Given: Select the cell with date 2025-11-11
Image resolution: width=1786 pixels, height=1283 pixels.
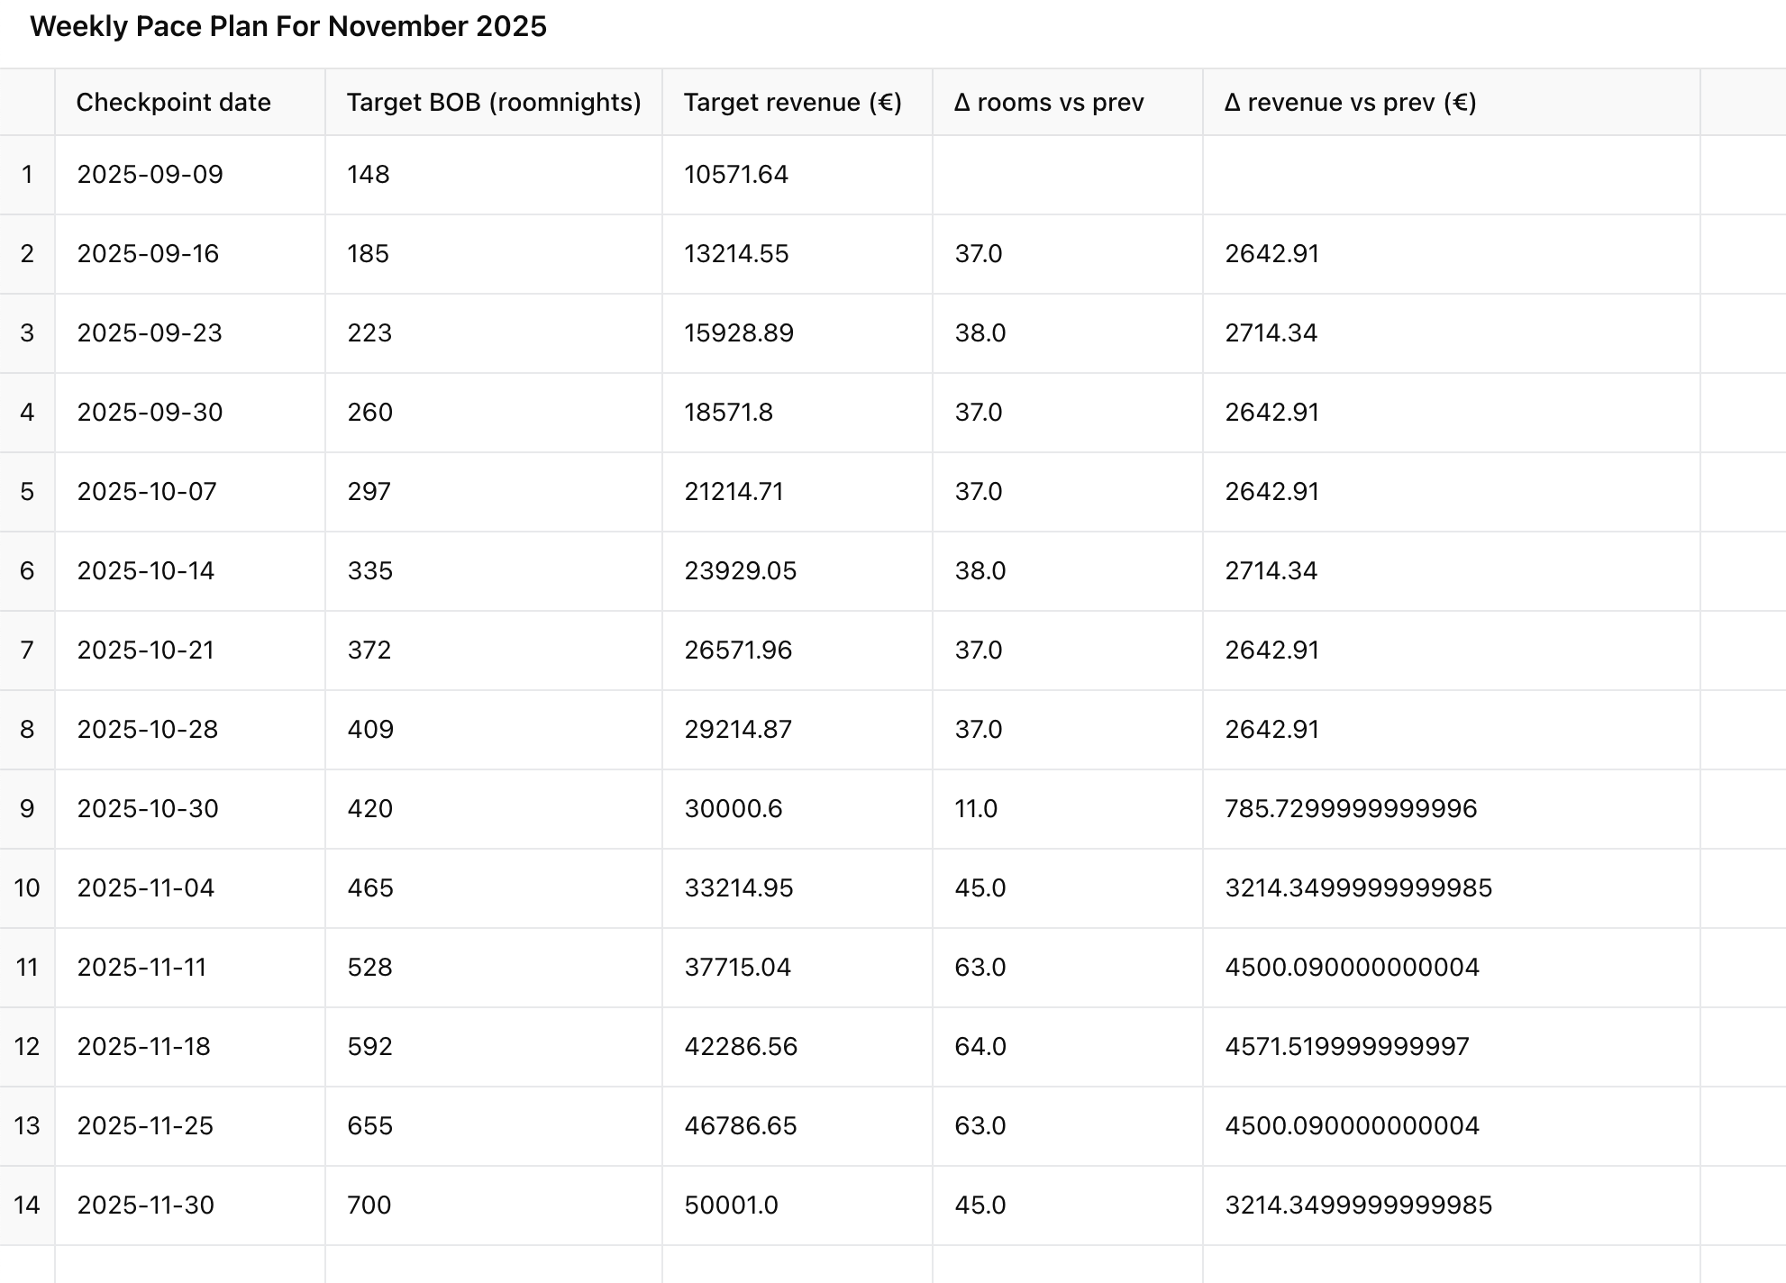Looking at the screenshot, I should tap(141, 968).
